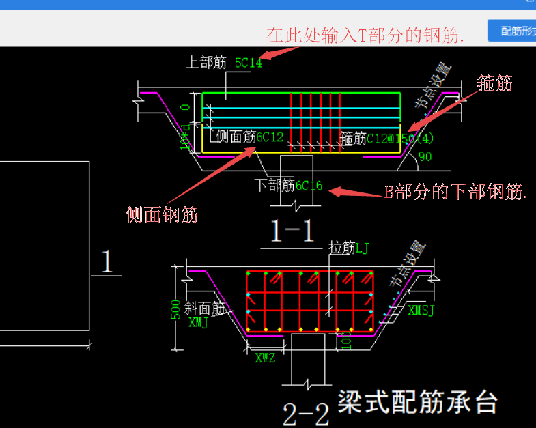
Task: Select the angle value 90
Action: pos(425,156)
